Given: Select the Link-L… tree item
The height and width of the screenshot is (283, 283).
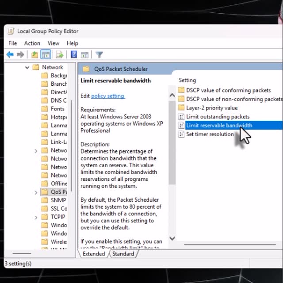Looking at the screenshot, I should (x=59, y=142).
